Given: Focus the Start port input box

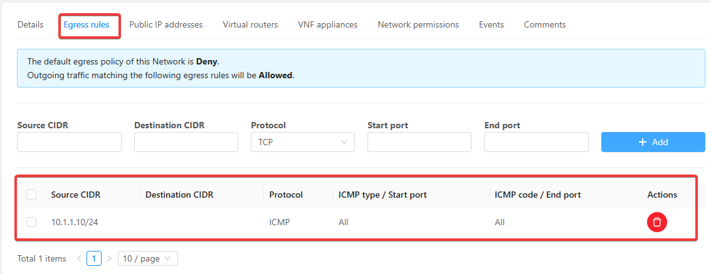Looking at the screenshot, I should 419,142.
